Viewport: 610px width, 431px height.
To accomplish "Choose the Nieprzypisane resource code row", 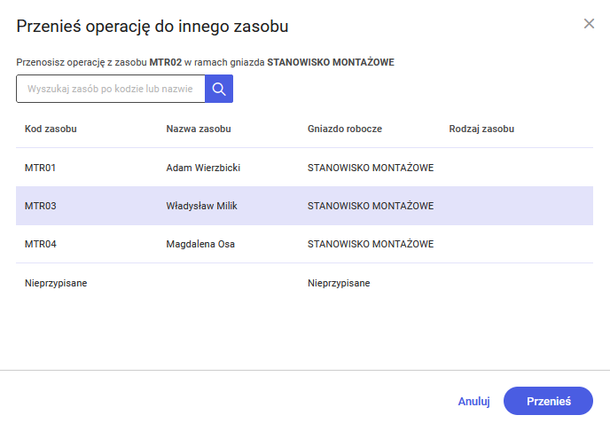I will click(56, 283).
